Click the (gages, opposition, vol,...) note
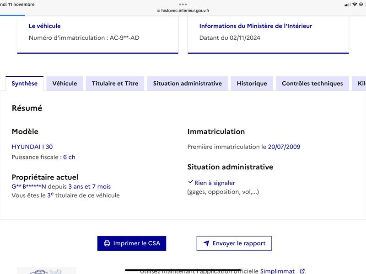This screenshot has height=274, width=366. [223, 192]
